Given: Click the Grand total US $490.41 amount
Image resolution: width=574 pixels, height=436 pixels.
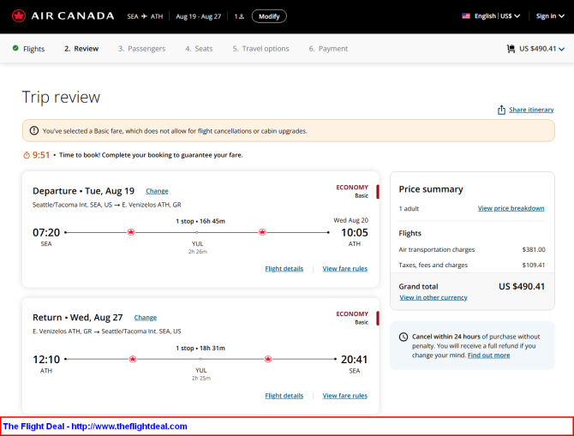Looking at the screenshot, I should [522, 286].
